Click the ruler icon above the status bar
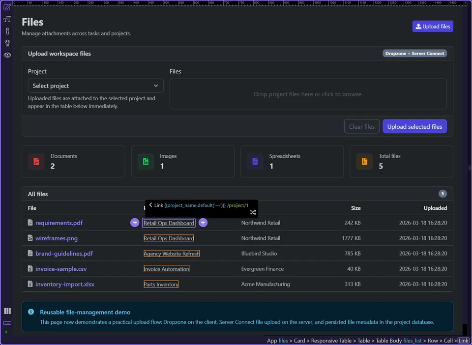The image size is (472, 345). 7,323
